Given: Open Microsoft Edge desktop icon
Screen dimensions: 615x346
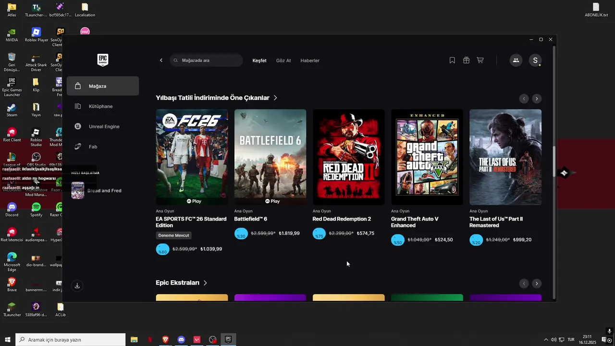Looking at the screenshot, I should (12, 262).
